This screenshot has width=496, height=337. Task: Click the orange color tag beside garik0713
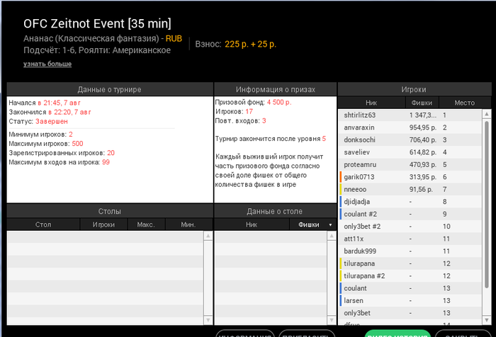click(340, 177)
